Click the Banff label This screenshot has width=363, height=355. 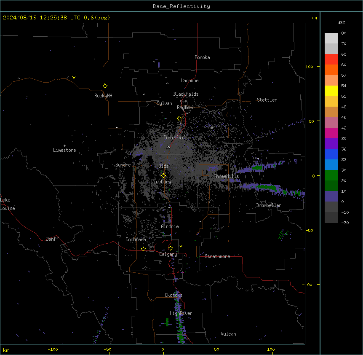pos(52,239)
